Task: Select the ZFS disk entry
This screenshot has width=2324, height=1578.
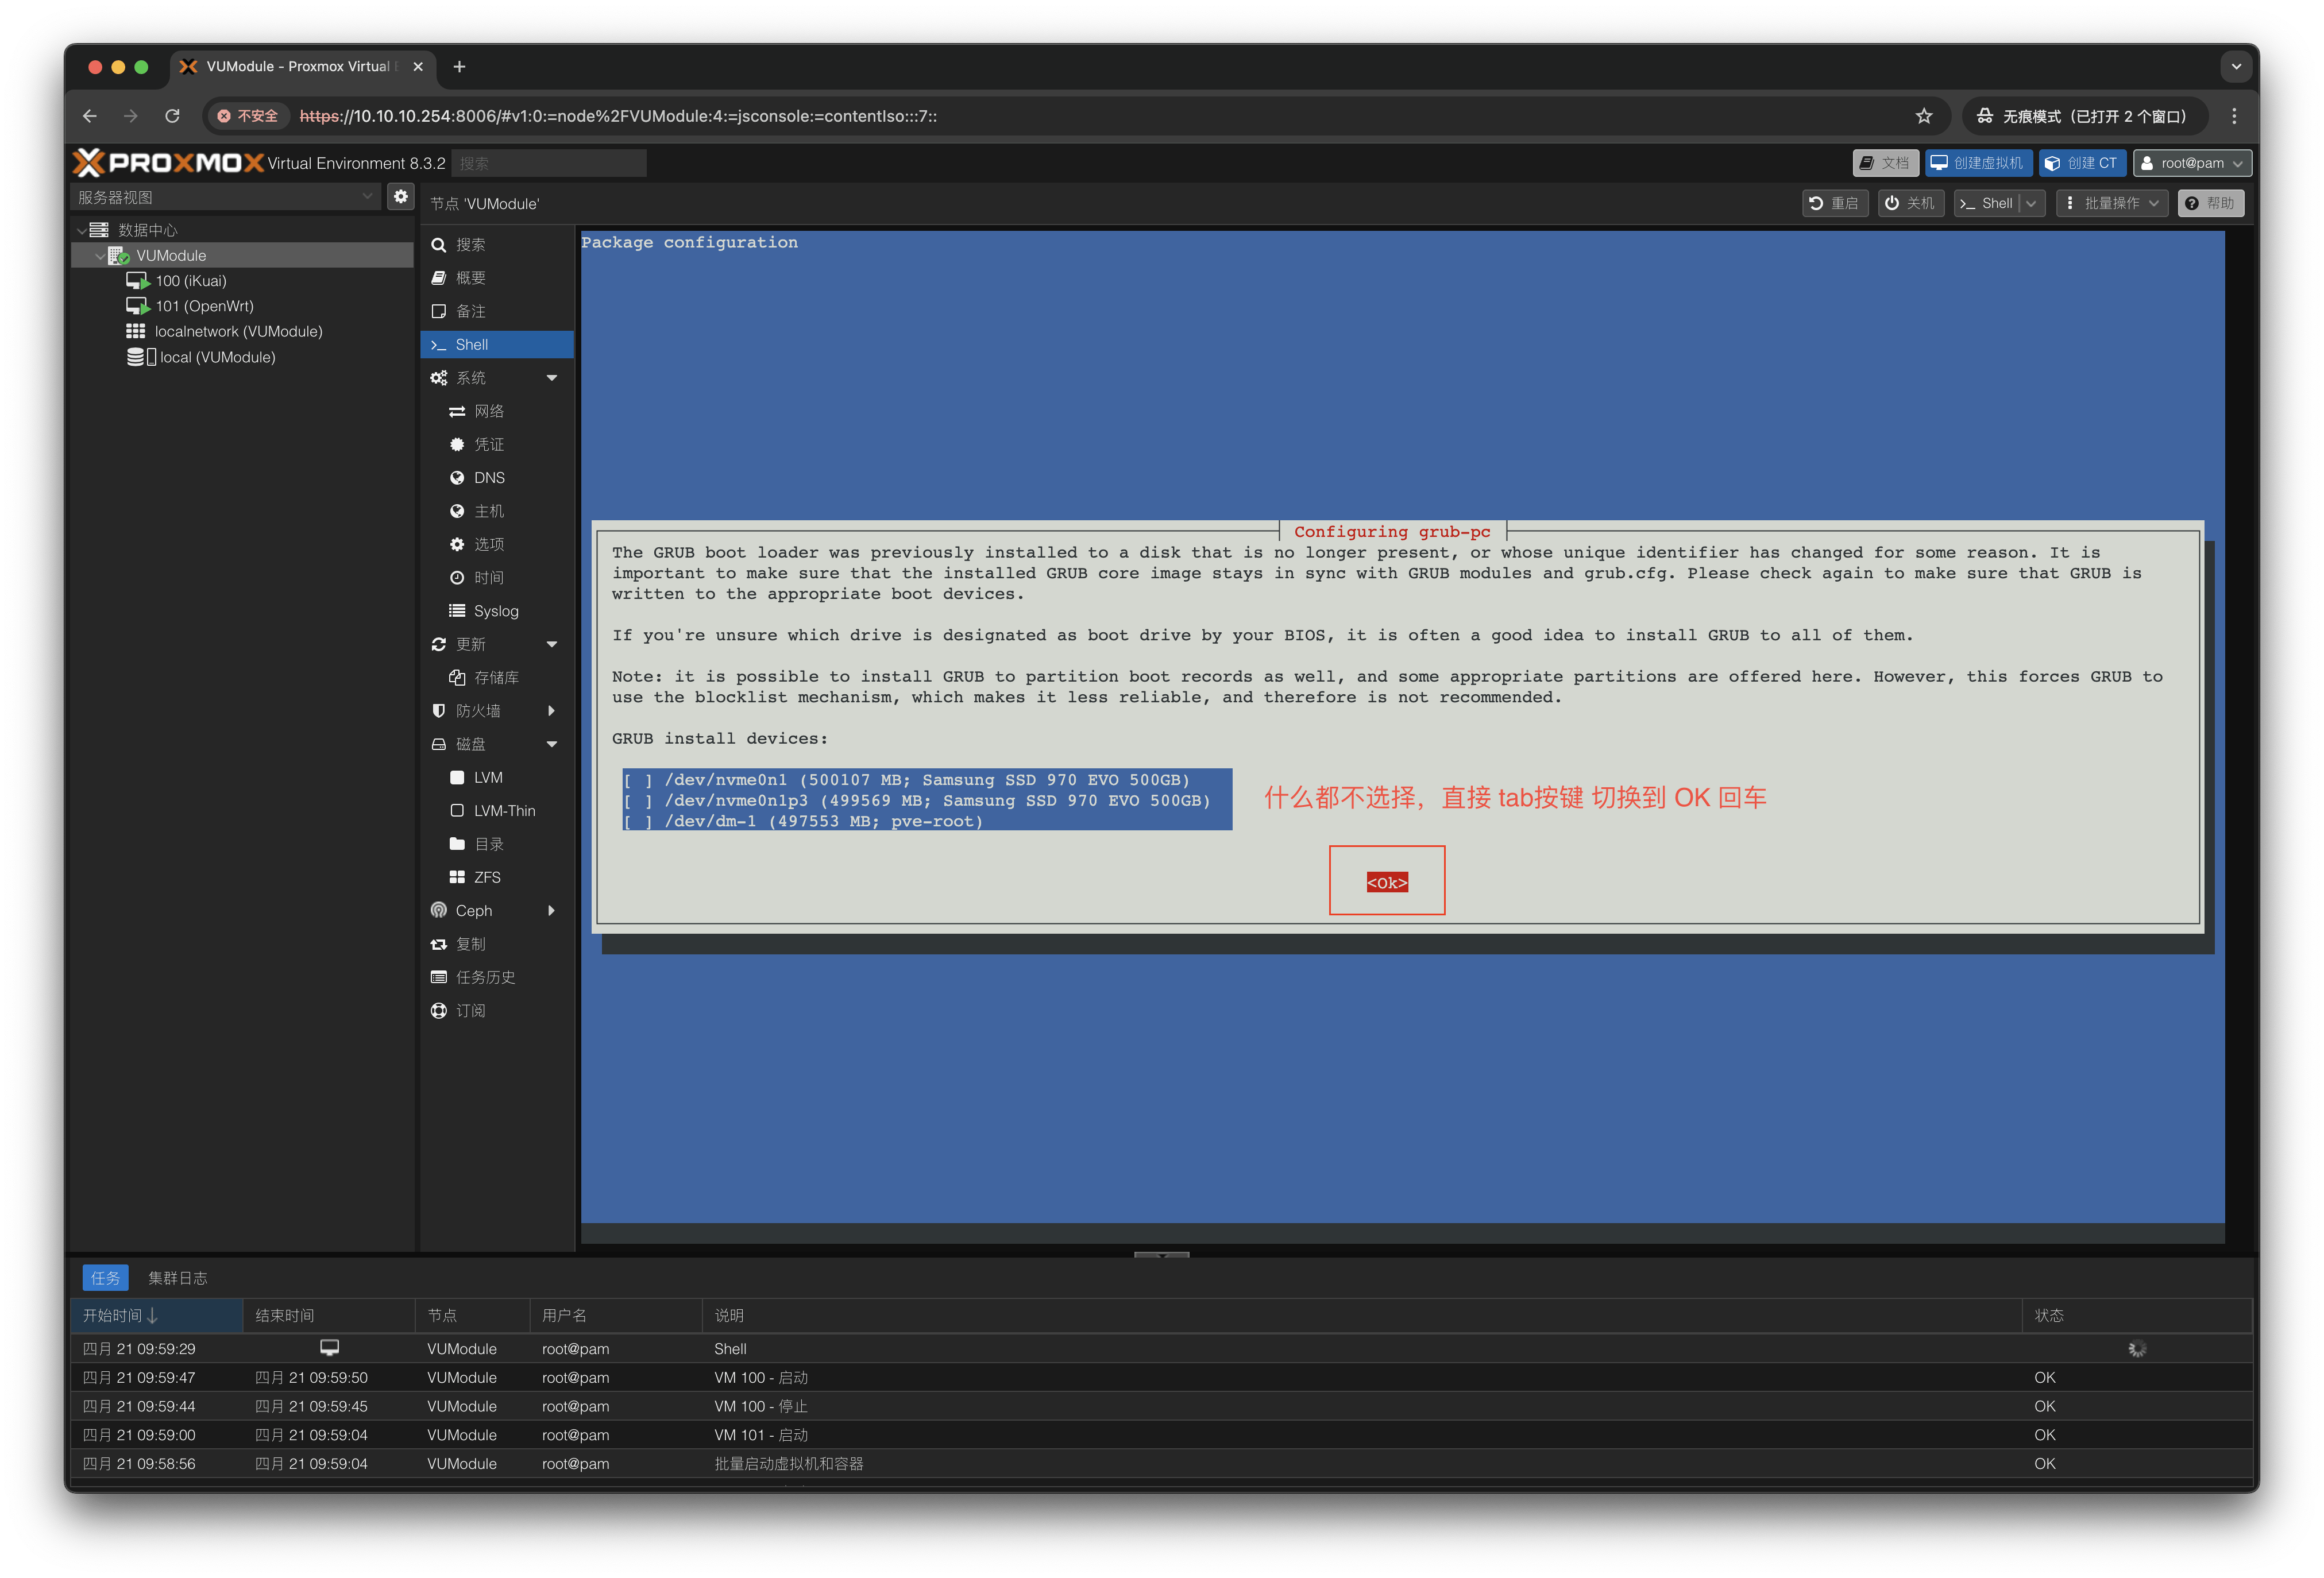Action: (487, 877)
